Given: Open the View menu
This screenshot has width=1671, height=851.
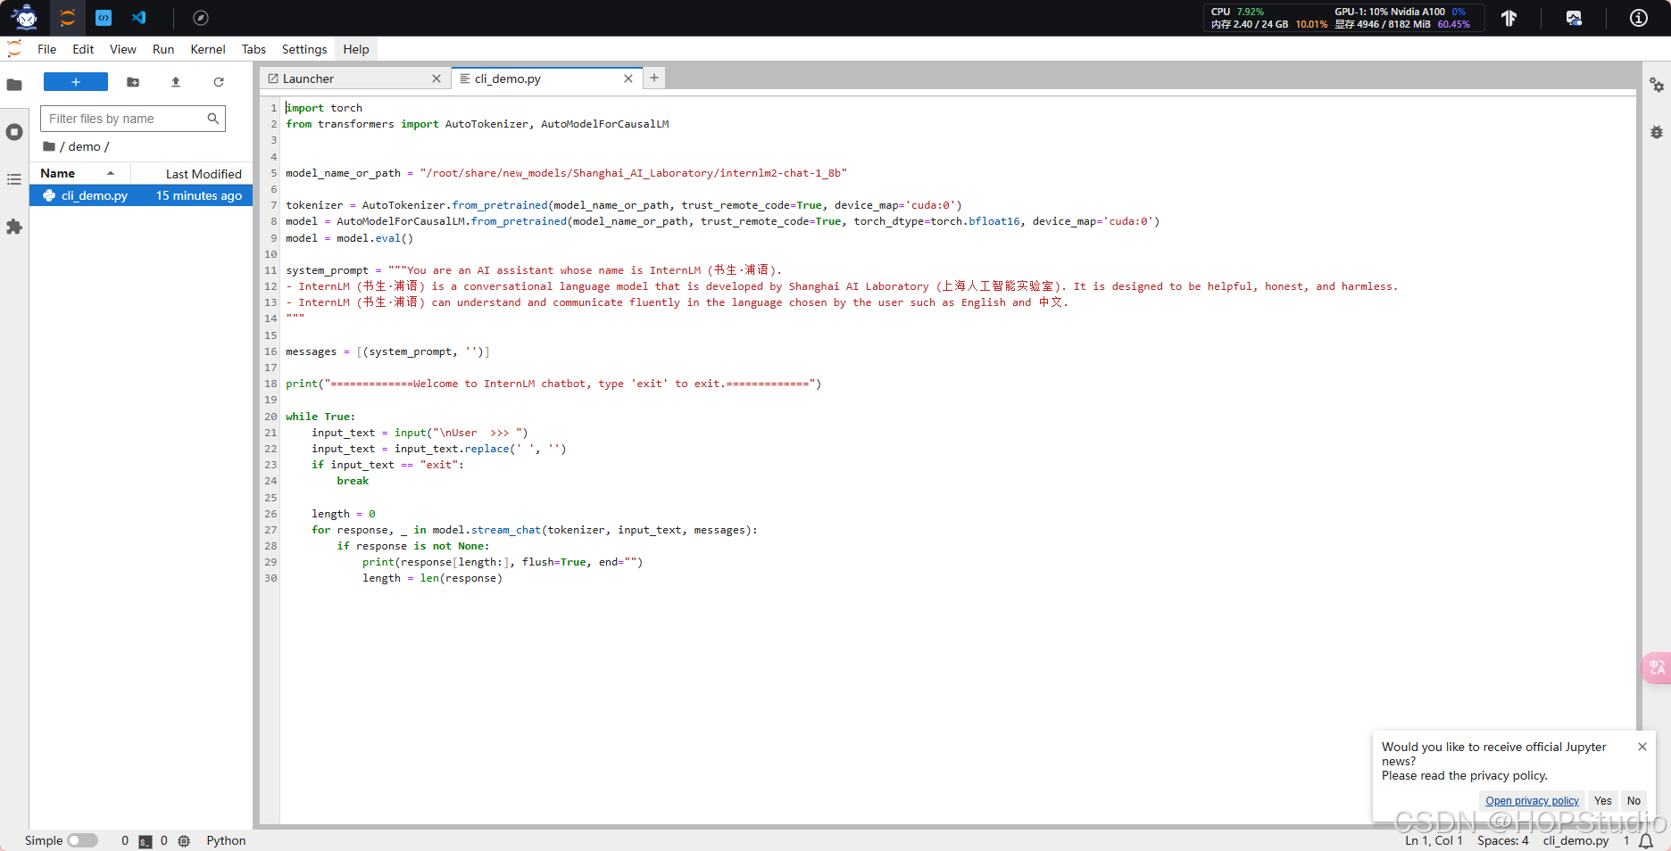Looking at the screenshot, I should tap(123, 49).
